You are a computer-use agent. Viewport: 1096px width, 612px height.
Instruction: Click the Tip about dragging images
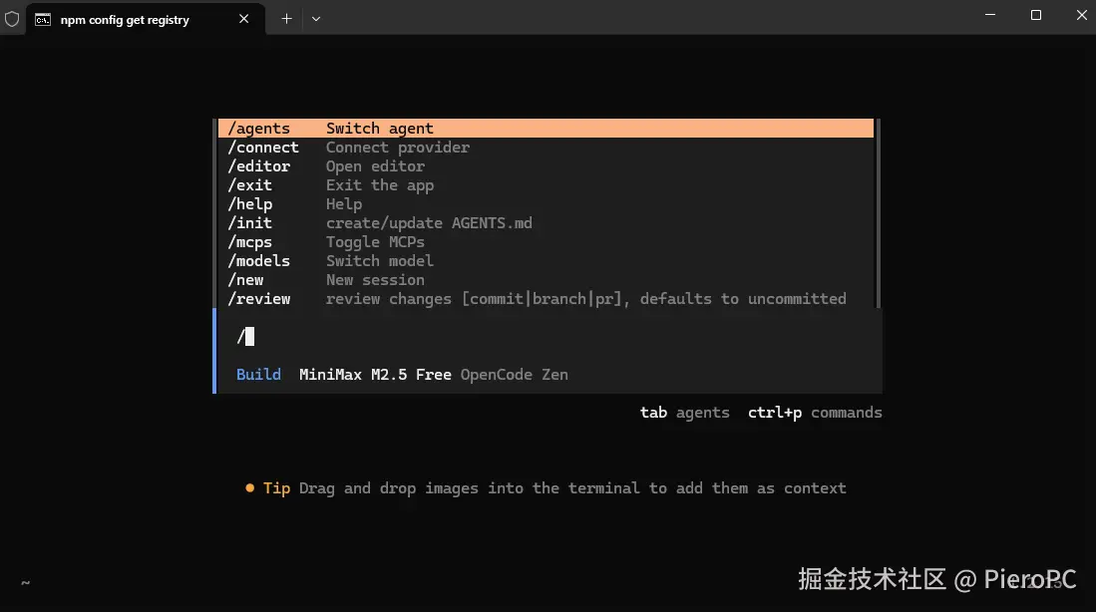pos(546,488)
